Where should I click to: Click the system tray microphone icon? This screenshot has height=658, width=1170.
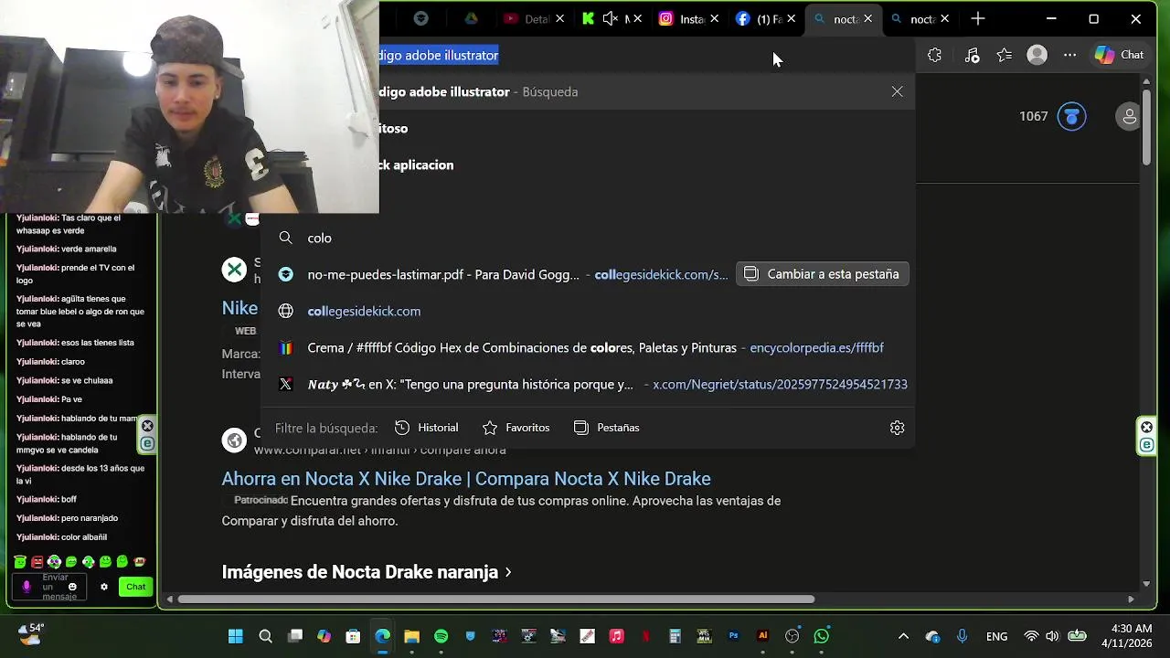[962, 636]
